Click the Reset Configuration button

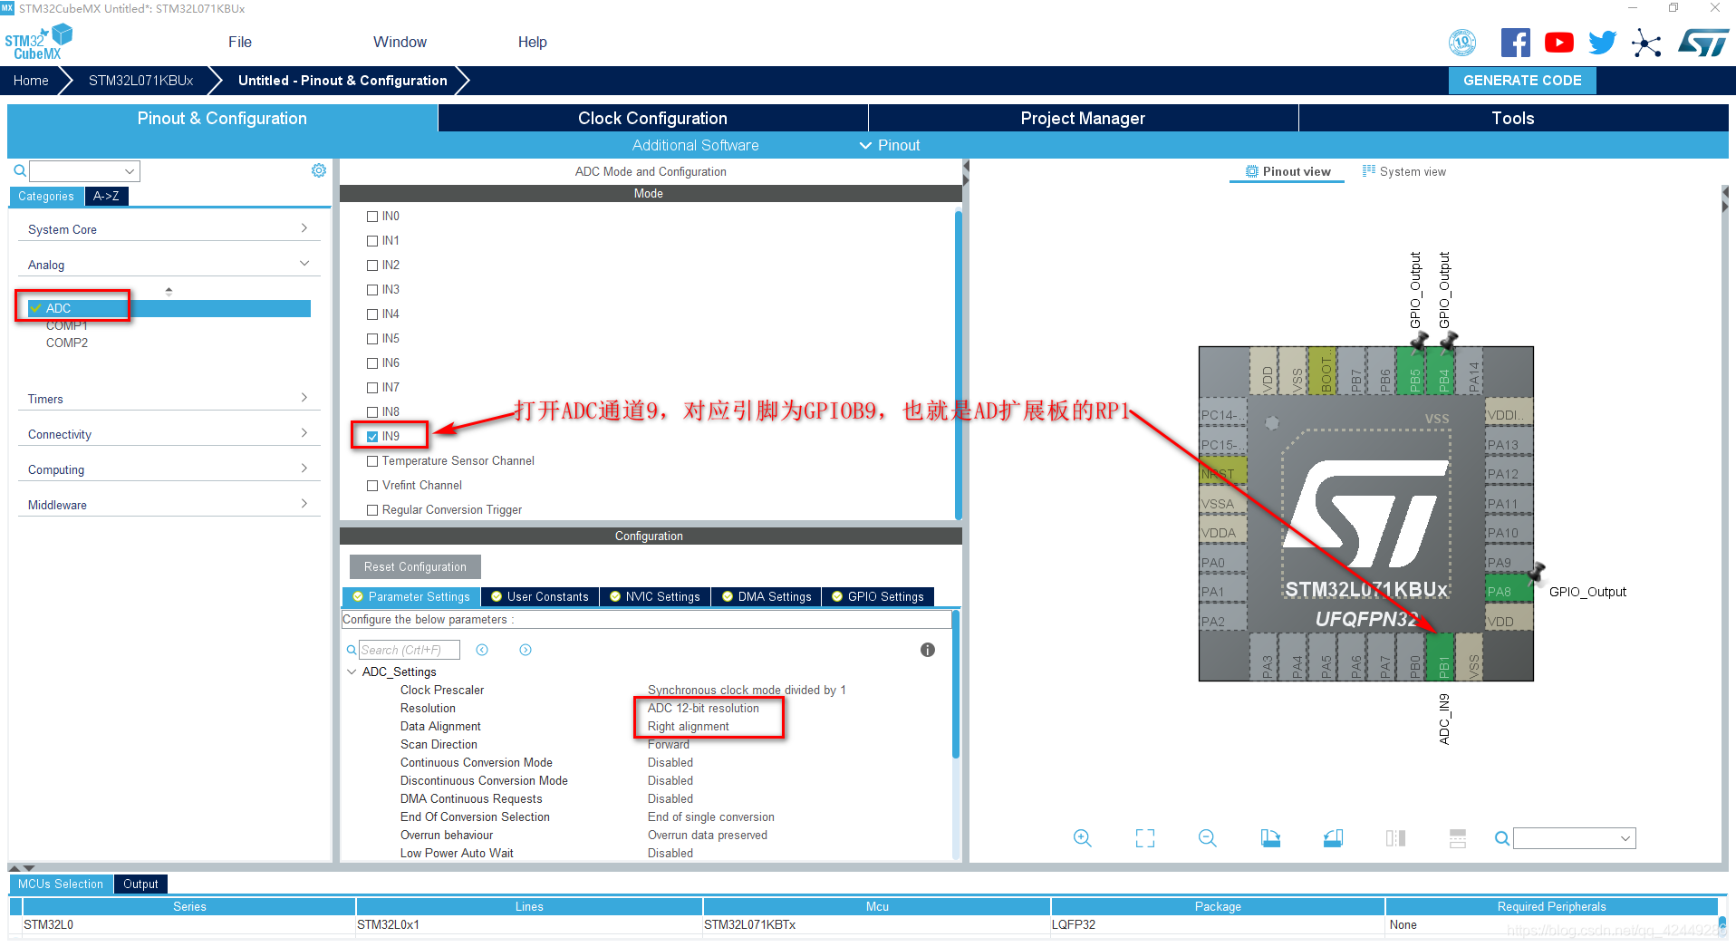coord(415,566)
